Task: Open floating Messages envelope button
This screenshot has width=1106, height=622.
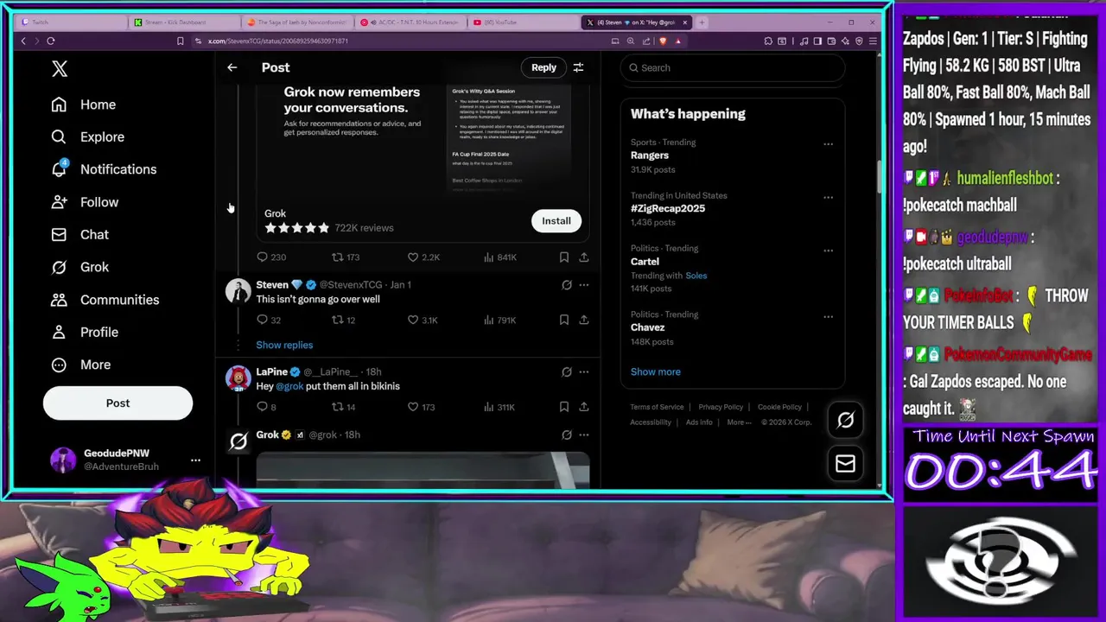Action: pyautogui.click(x=845, y=464)
